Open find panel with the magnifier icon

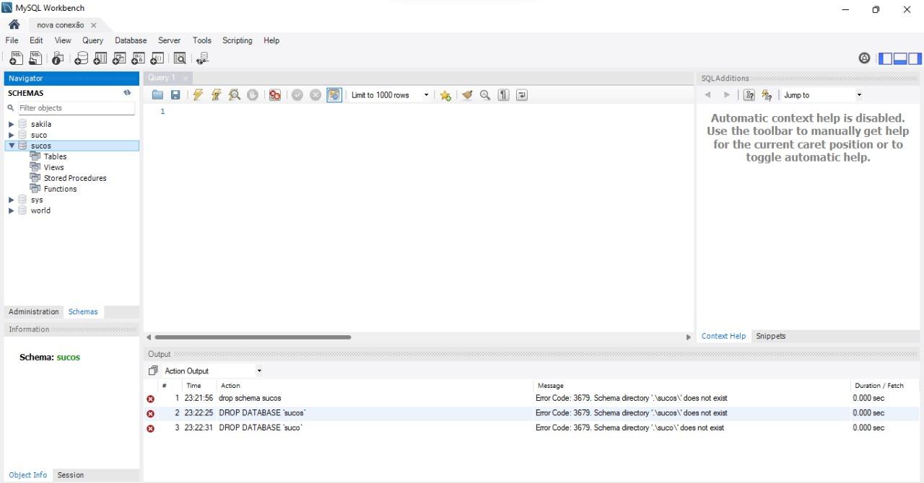coord(485,95)
